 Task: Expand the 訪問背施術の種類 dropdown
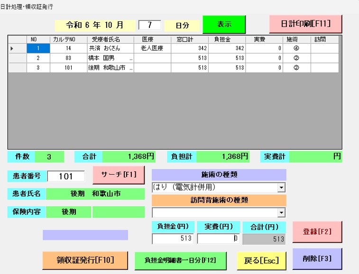(282, 212)
